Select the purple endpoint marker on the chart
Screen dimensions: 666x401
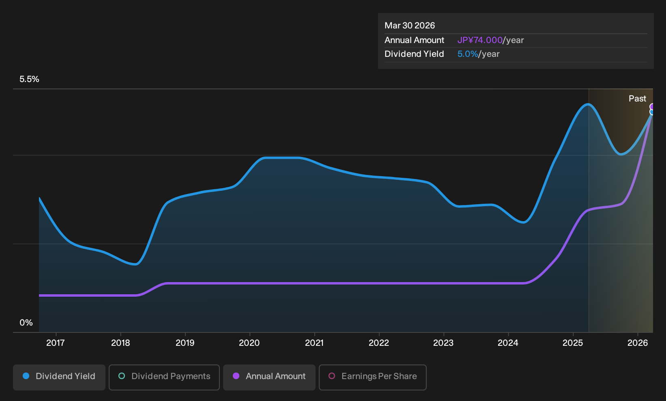pos(652,107)
